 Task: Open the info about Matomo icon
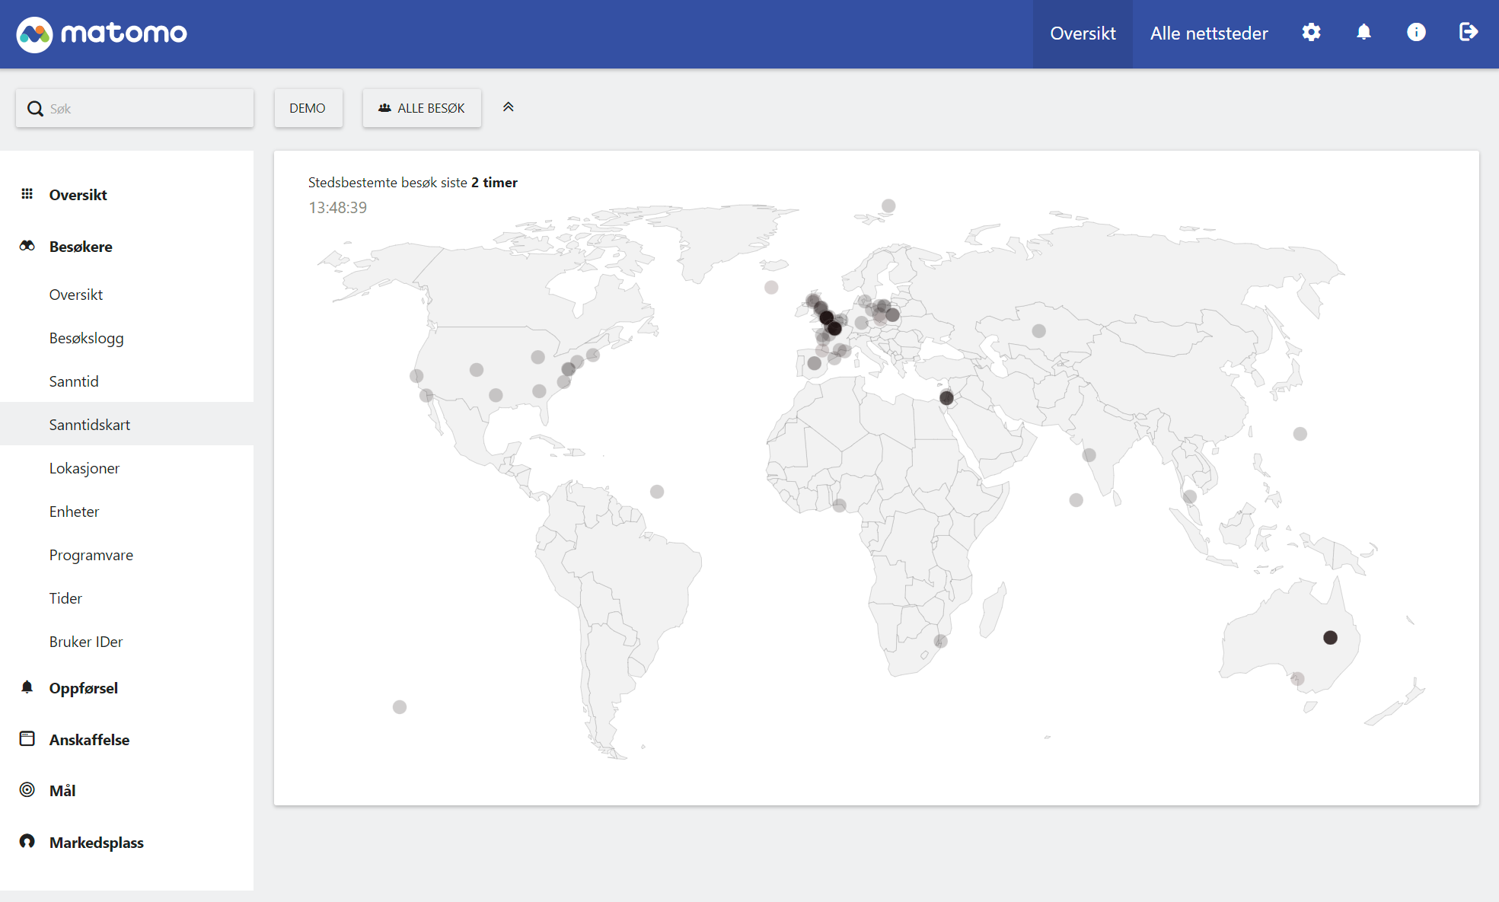tap(1416, 33)
